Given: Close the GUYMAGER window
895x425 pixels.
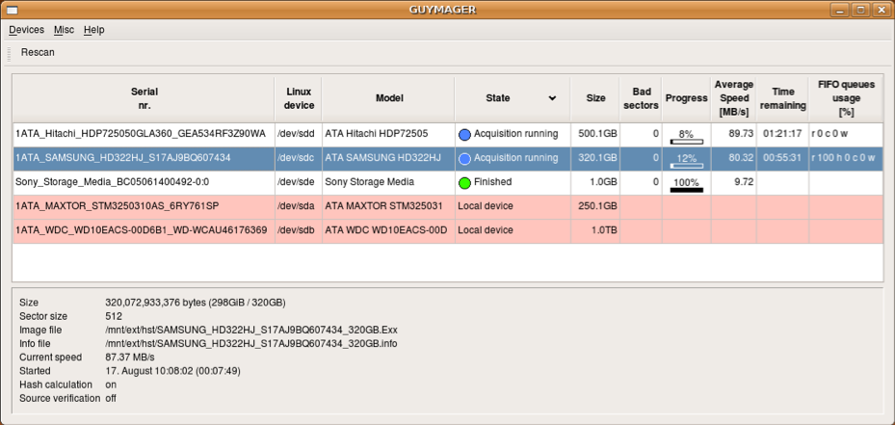Looking at the screenshot, I should click(881, 10).
